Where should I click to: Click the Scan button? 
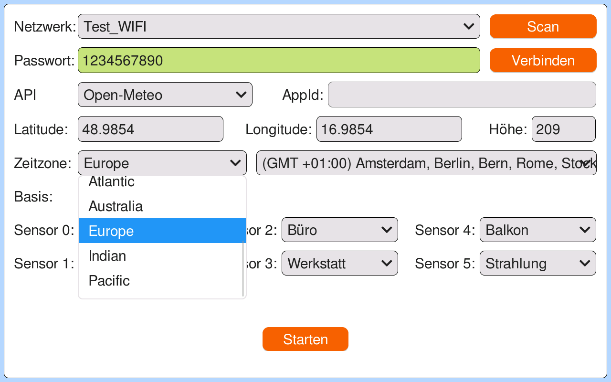[x=543, y=26]
